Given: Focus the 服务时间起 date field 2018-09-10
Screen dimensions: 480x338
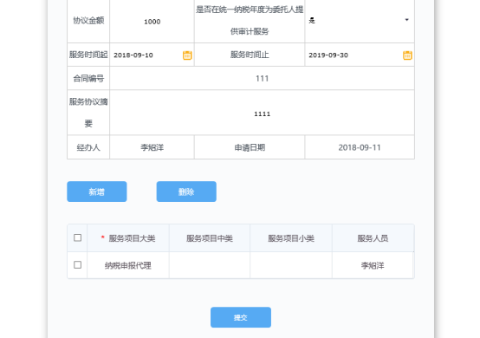Looking at the screenshot, I should point(146,55).
